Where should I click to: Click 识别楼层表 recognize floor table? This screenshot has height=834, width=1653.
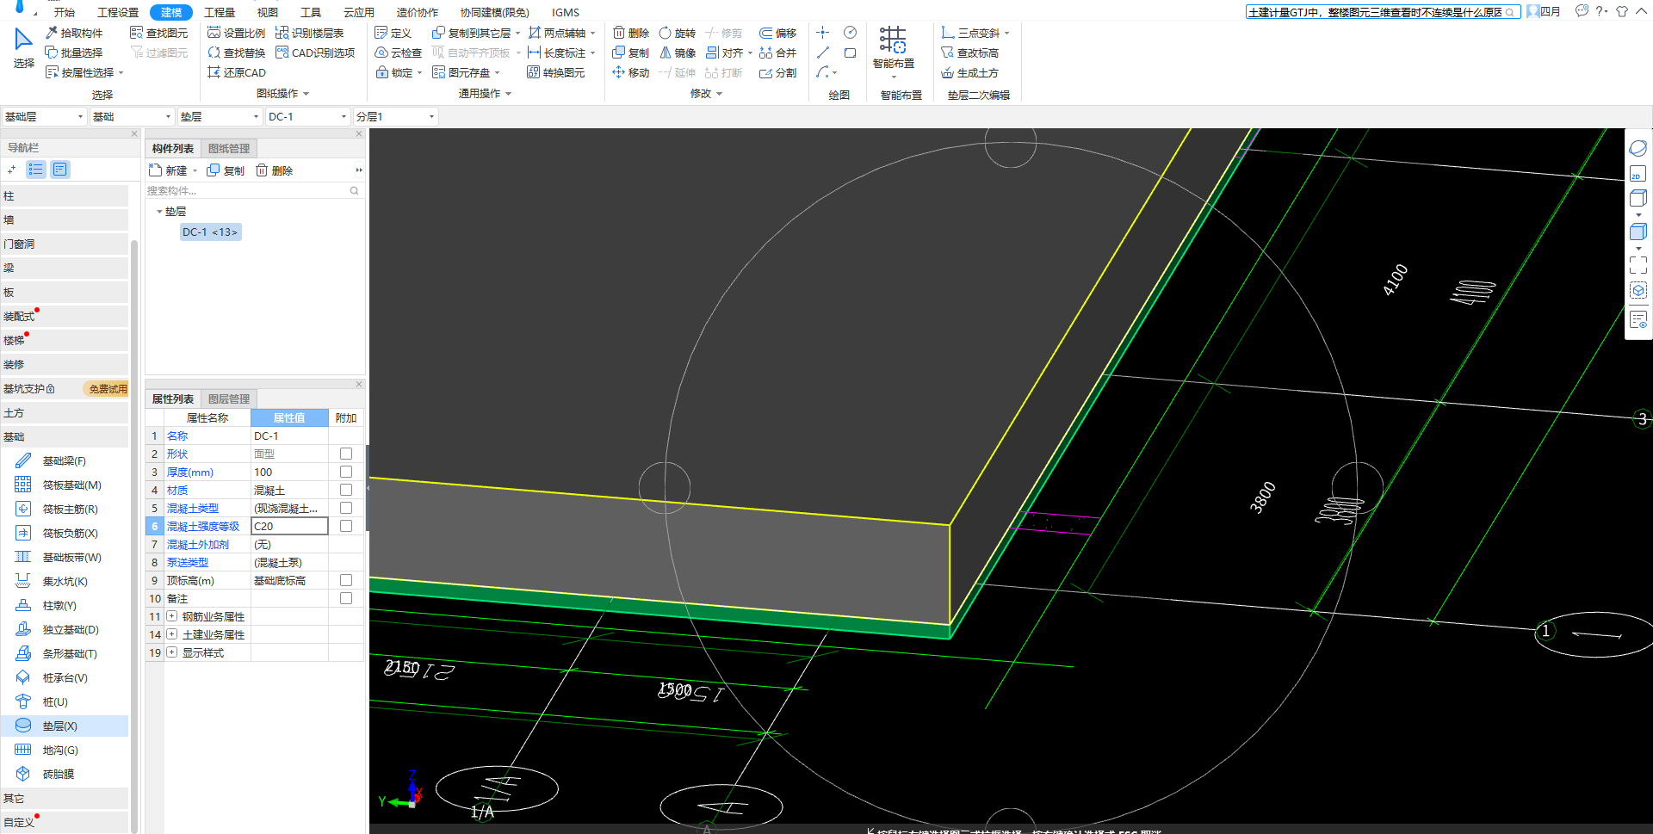(310, 33)
